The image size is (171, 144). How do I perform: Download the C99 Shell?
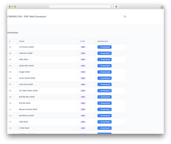pyautogui.click(x=104, y=122)
